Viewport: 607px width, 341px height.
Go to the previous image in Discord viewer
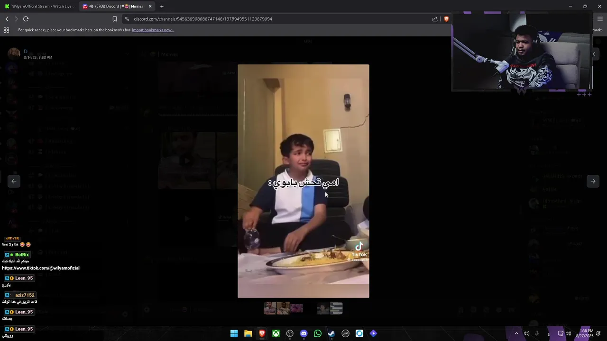coord(14,181)
